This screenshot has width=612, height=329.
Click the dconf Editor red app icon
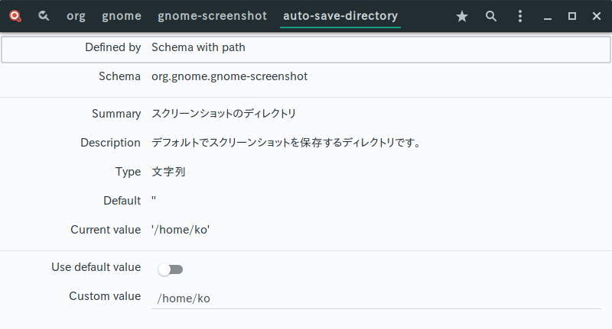(15, 16)
